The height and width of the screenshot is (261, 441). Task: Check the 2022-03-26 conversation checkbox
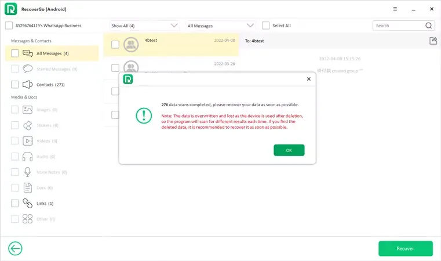tap(115, 68)
